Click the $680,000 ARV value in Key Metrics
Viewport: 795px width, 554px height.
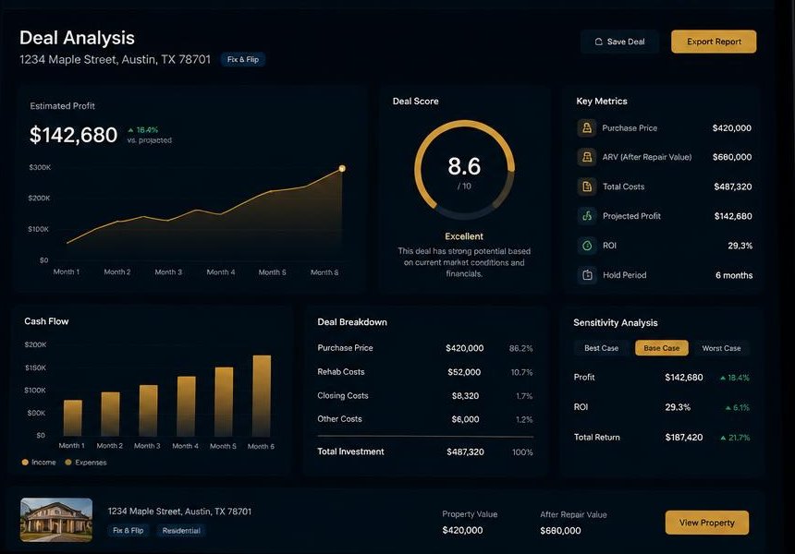(731, 157)
